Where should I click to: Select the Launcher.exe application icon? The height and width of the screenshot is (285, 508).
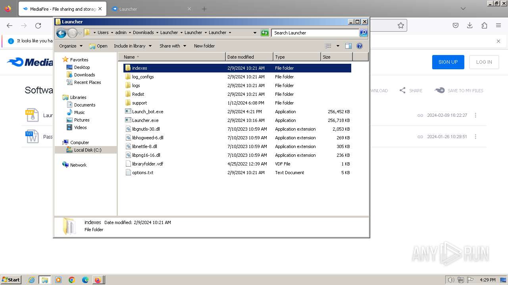[x=128, y=120]
